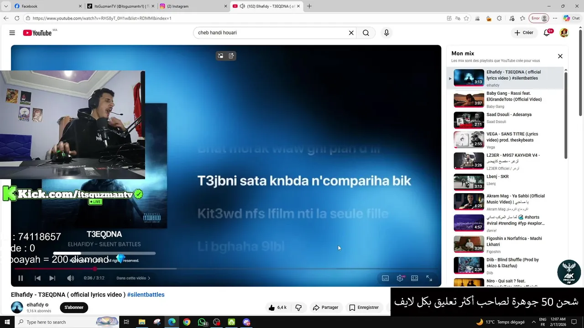584x328 pixels.
Task: Open Google Chrome from the taskbar
Action: click(x=187, y=322)
